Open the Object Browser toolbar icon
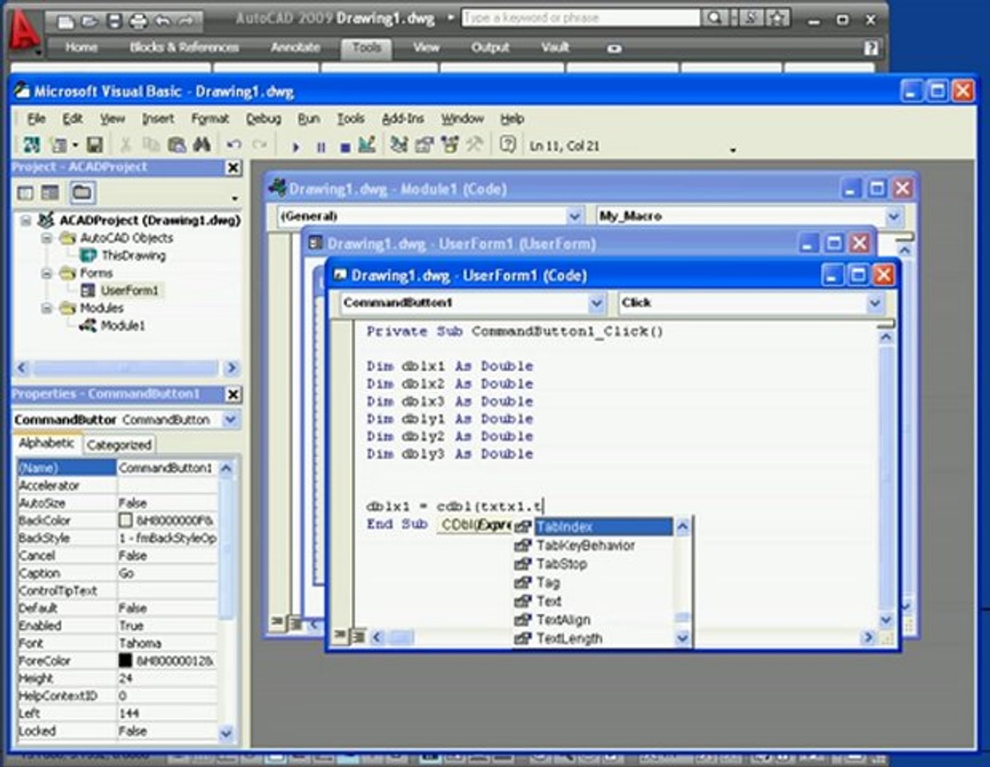The width and height of the screenshot is (990, 767). [x=450, y=145]
